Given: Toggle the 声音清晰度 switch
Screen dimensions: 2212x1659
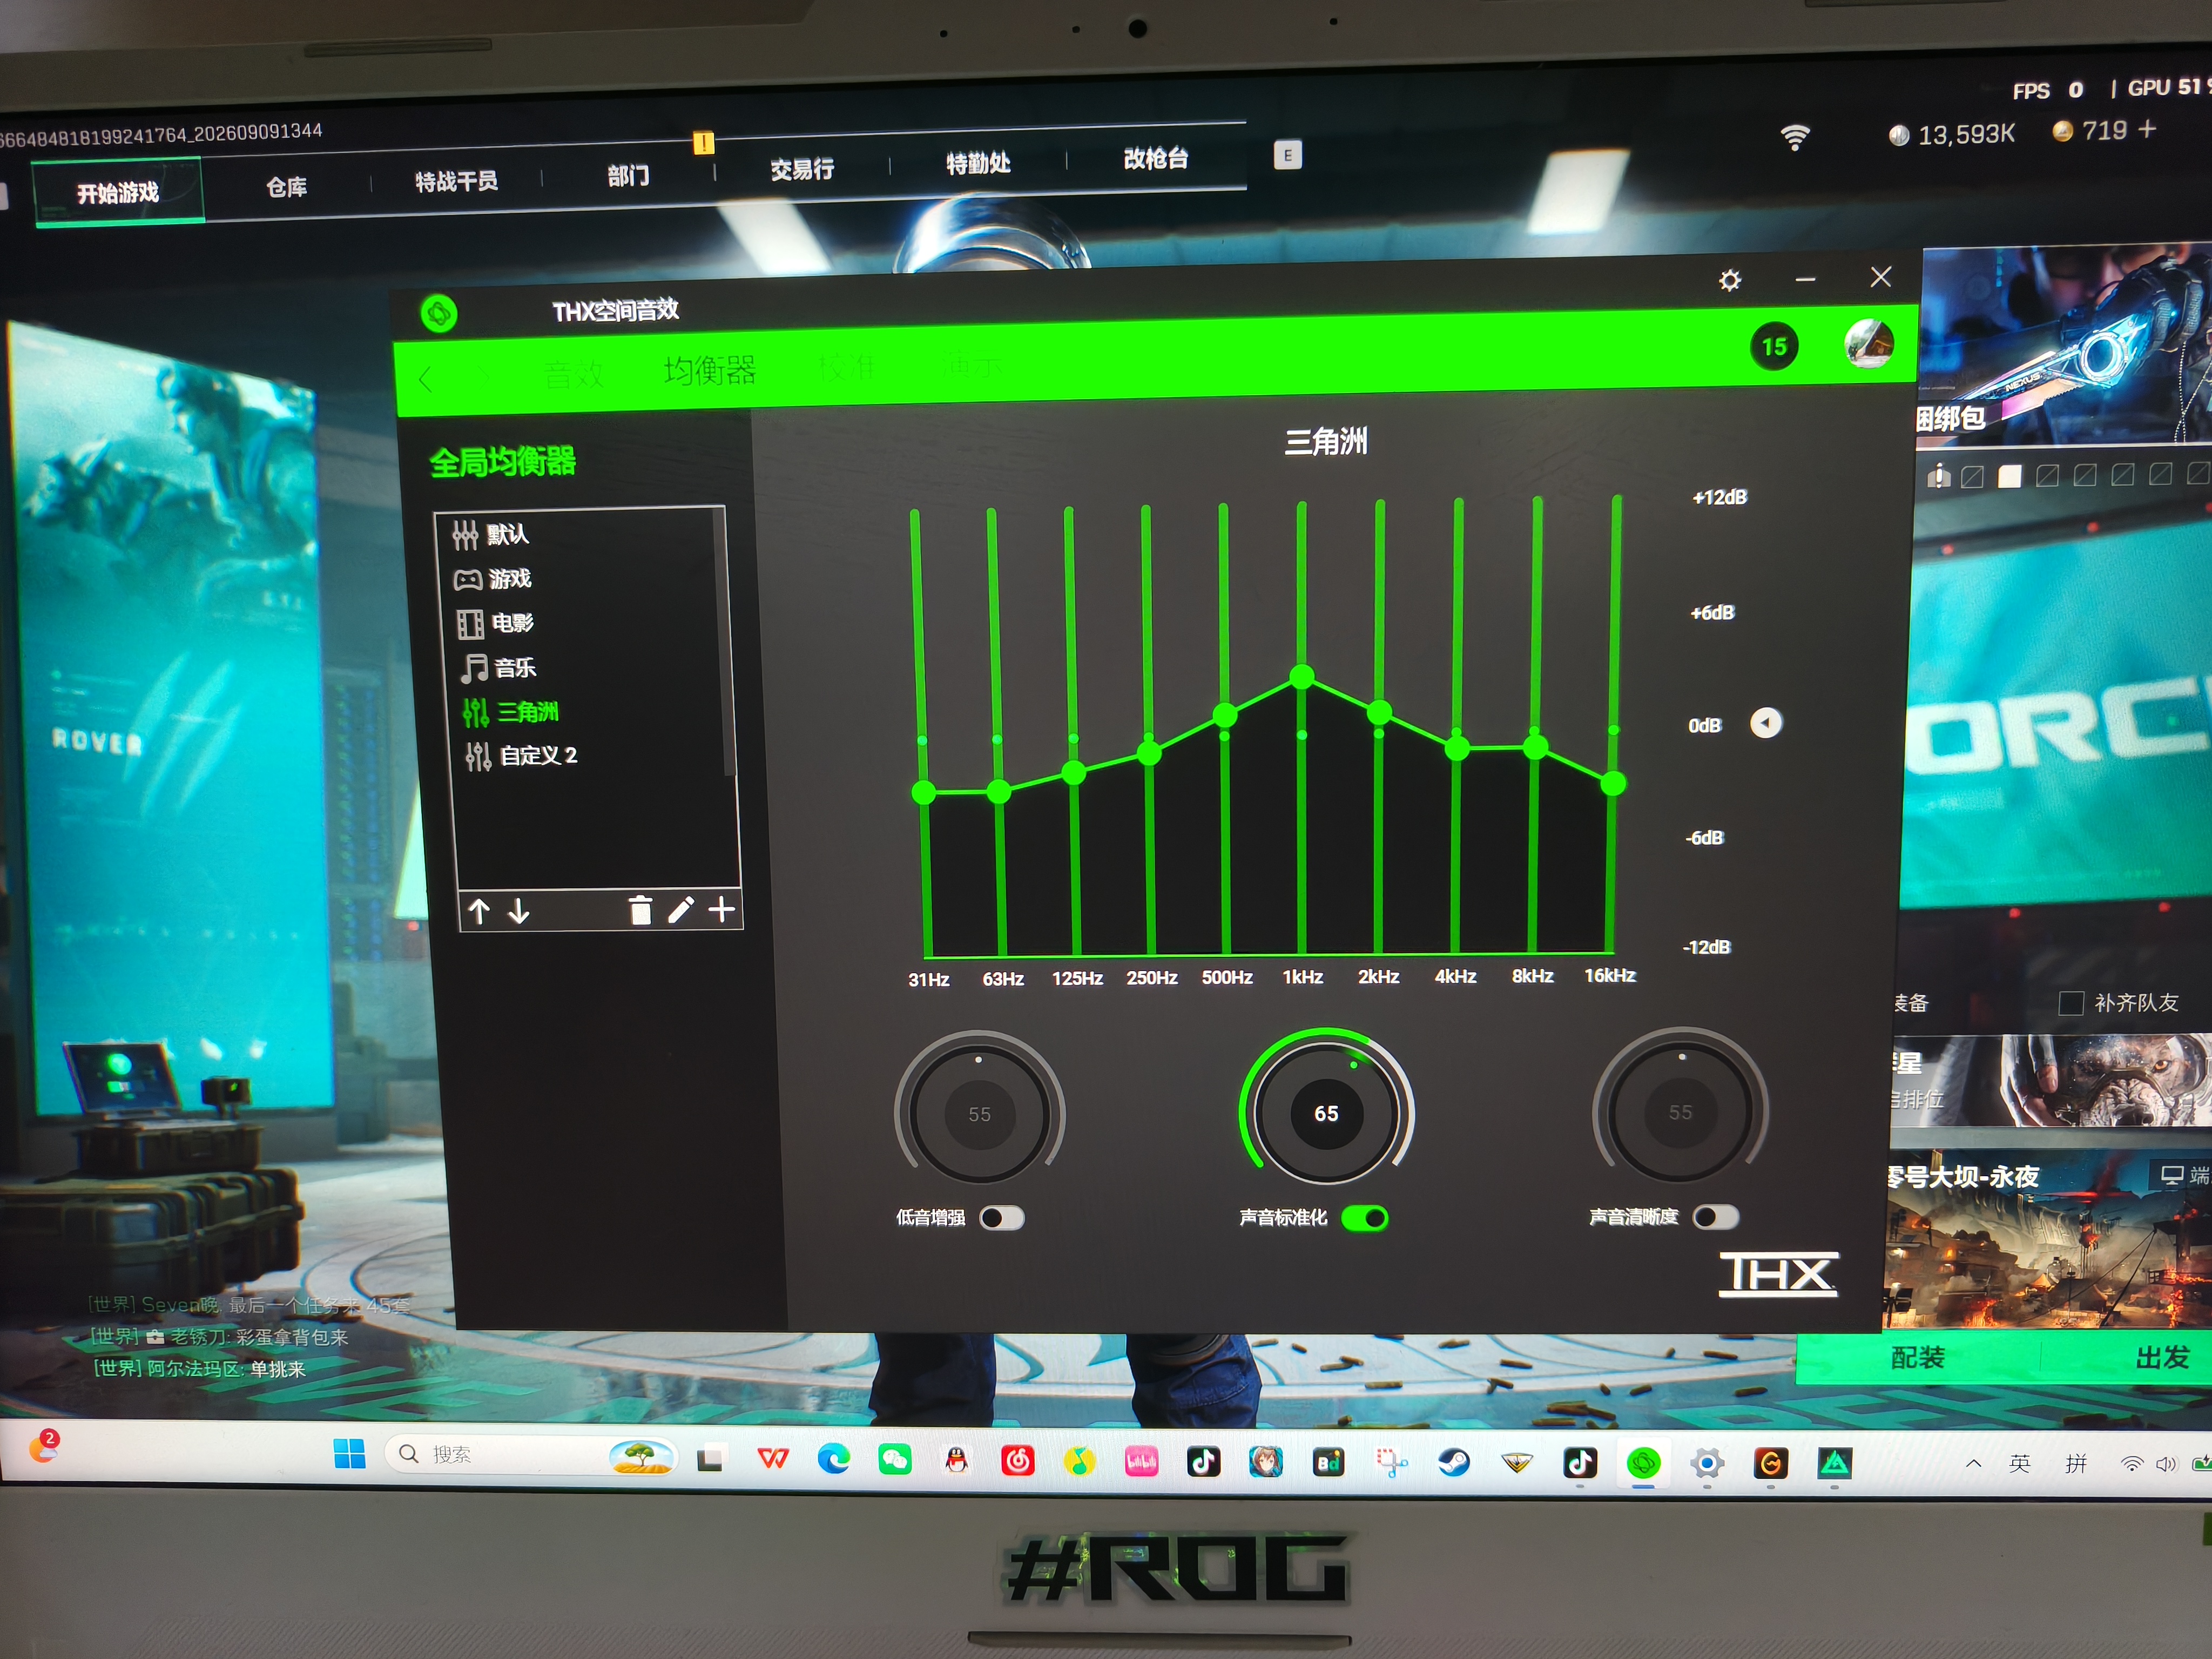Looking at the screenshot, I should [x=1716, y=1216].
